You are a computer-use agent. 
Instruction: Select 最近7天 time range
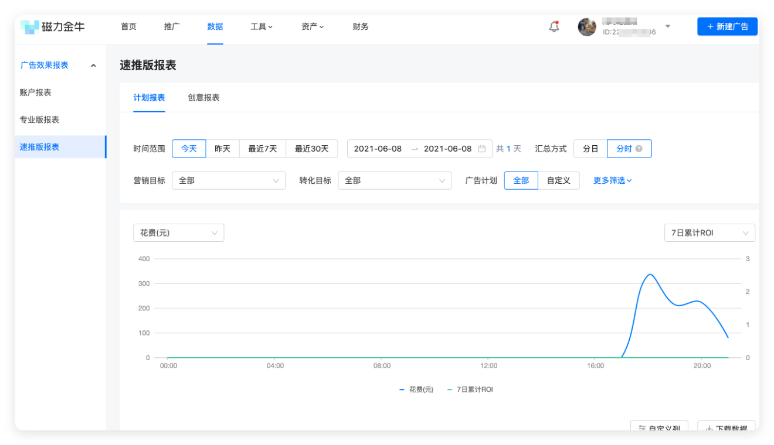262,148
